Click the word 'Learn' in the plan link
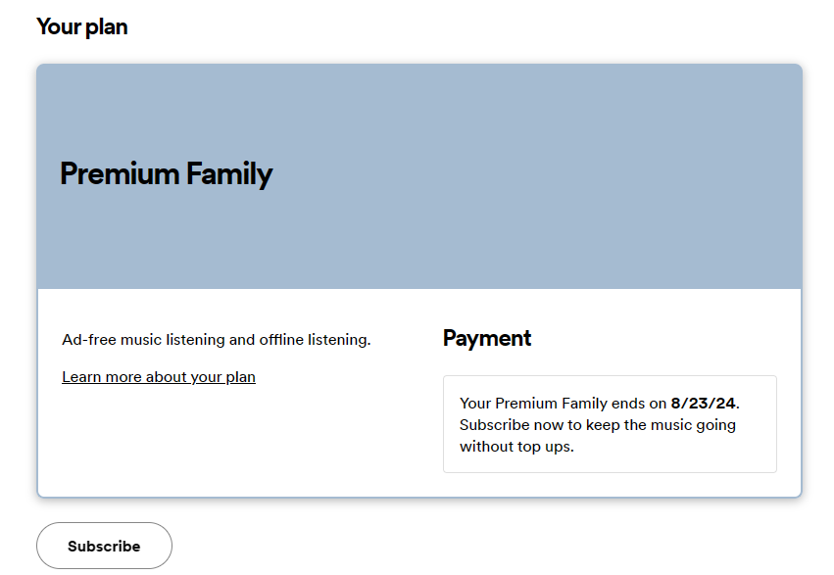Screen dimensions: 834x575 pos(80,377)
